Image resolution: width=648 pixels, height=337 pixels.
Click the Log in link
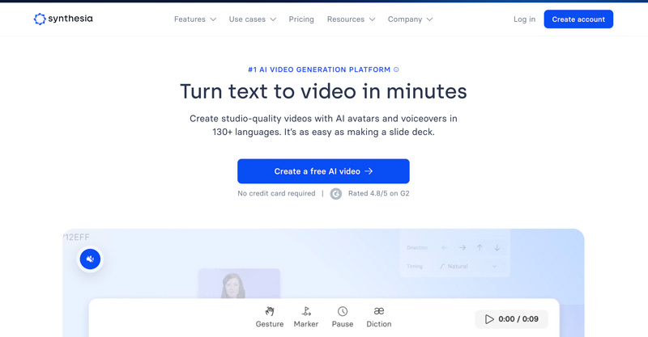pyautogui.click(x=524, y=19)
